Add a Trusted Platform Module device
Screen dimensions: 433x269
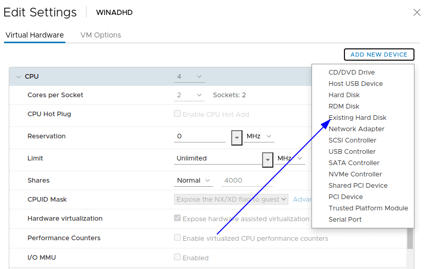pos(368,208)
